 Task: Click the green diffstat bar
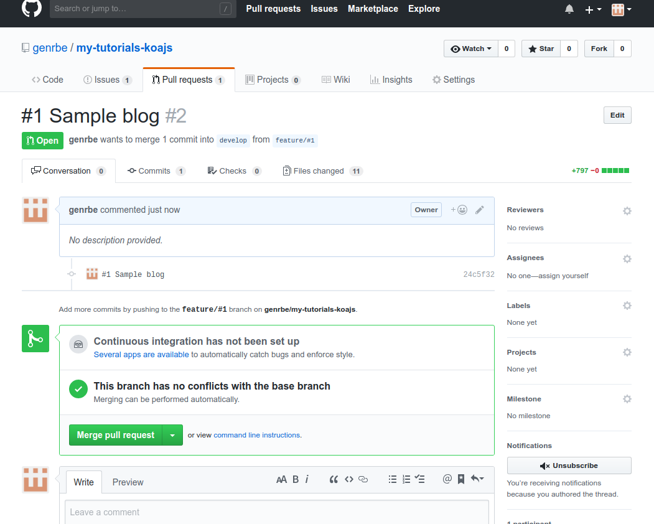click(x=615, y=171)
